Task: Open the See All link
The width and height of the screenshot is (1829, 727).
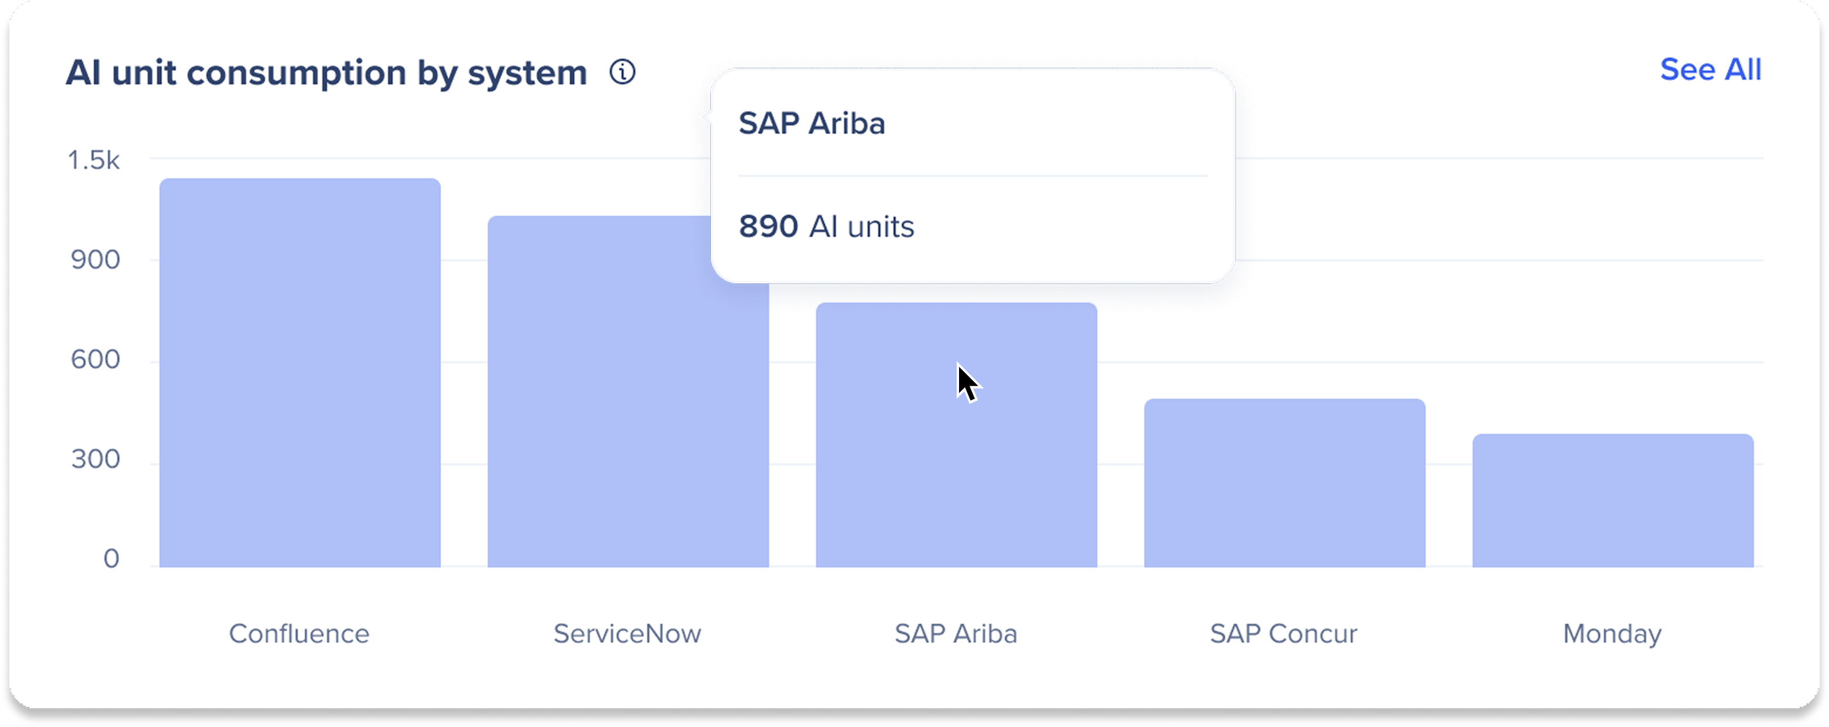Action: (x=1710, y=70)
